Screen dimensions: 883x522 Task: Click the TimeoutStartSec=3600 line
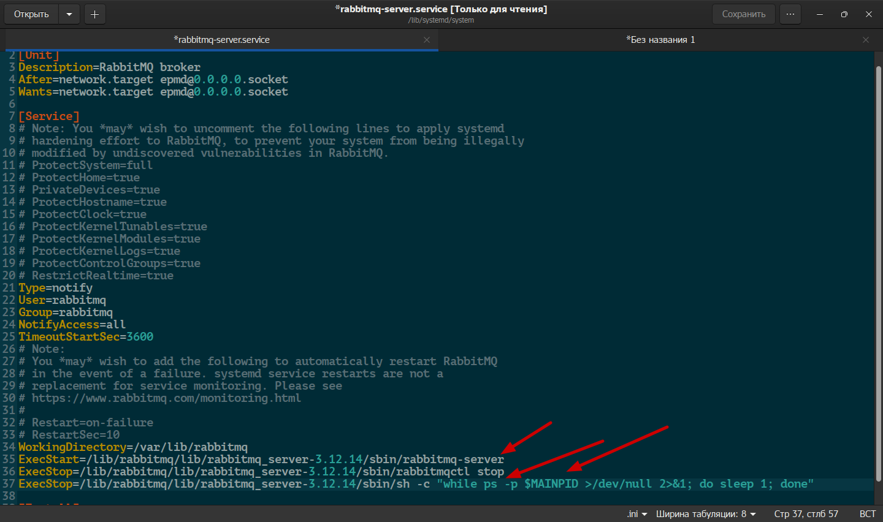click(86, 337)
